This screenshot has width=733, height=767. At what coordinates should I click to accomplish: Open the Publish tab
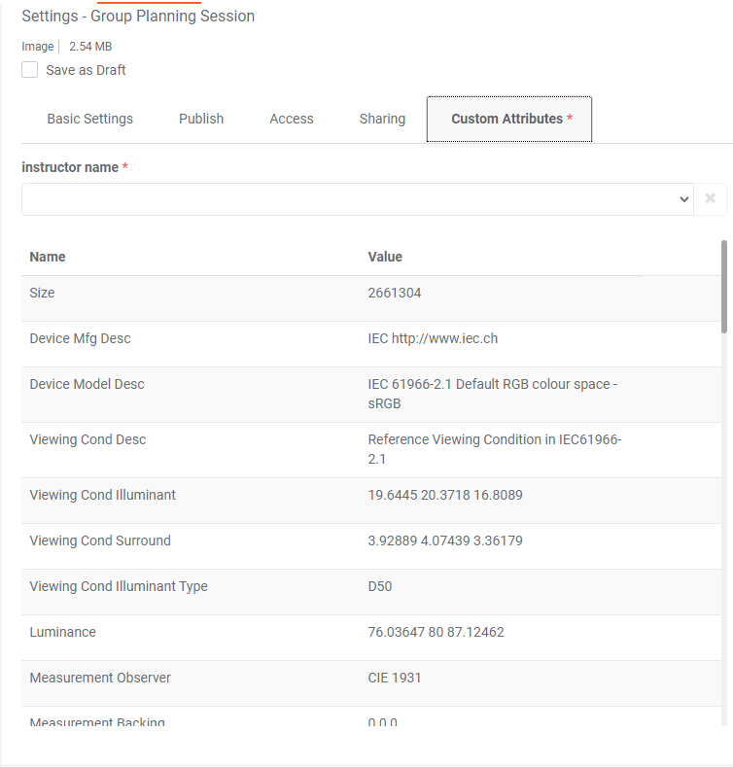(x=201, y=119)
